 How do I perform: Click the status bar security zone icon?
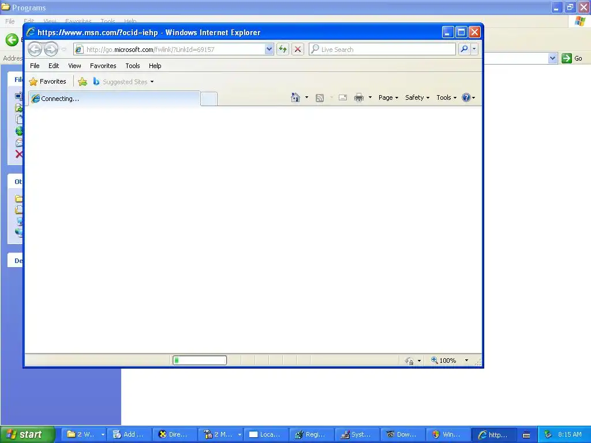tap(409, 361)
